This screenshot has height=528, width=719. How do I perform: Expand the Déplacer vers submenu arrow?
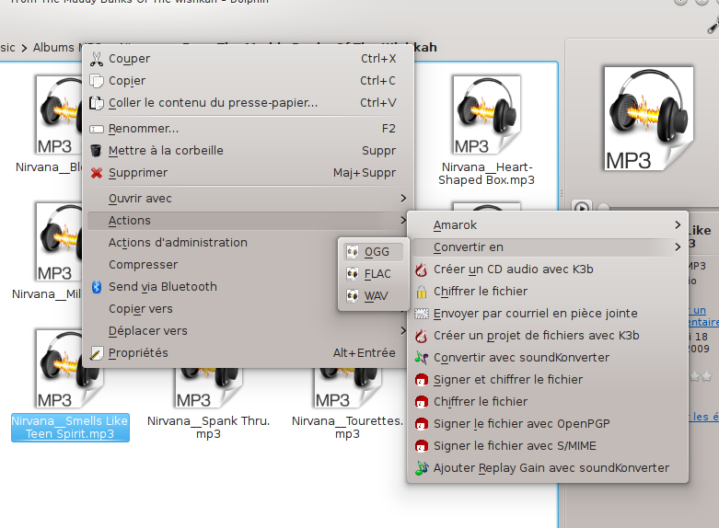[x=403, y=330]
